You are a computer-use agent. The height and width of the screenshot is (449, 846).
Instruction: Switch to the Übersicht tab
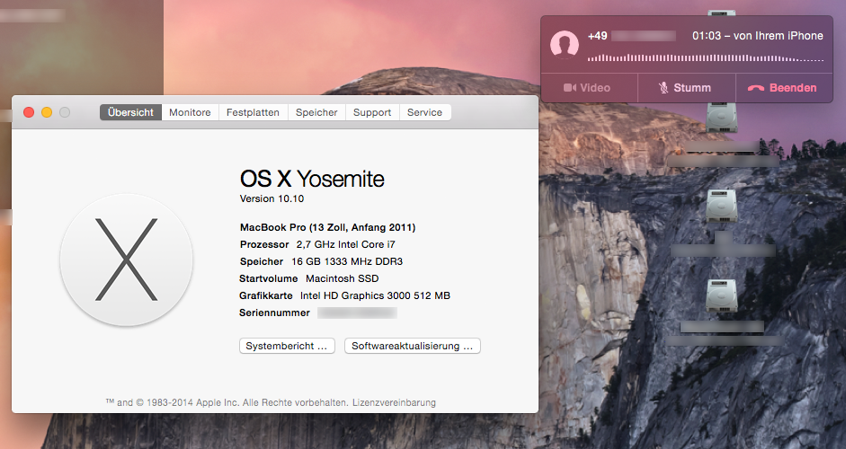point(130,112)
